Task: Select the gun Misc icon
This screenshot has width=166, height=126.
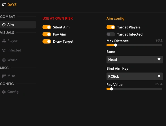Action: (4, 76)
